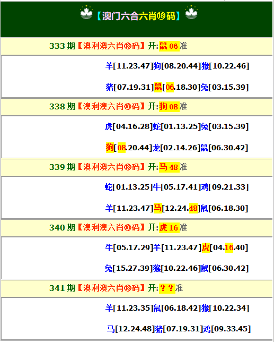274x342 pixels.
Task: Click 兔[03.15.39] in period 338
Action: pos(224,126)
